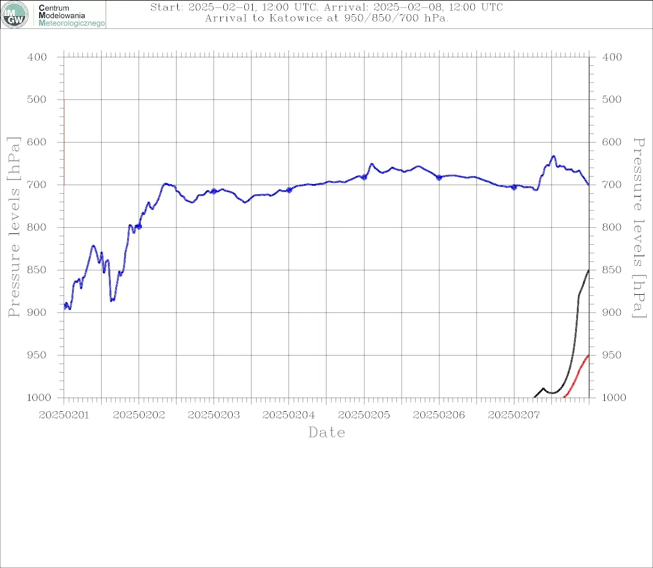The height and width of the screenshot is (568, 653).
Task: Click the right axis 500 label
Action: [x=612, y=99]
